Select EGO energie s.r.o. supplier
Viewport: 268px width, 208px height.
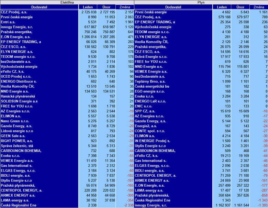coord(149,91)
